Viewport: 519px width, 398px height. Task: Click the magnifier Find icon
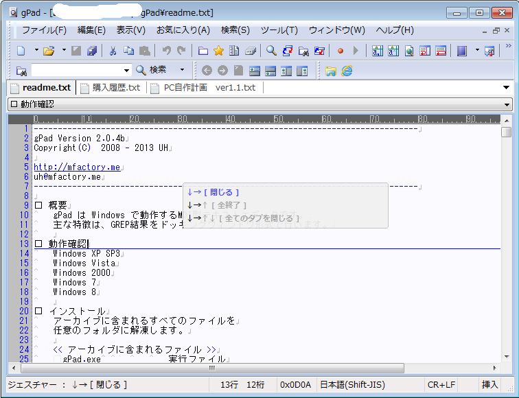(x=271, y=51)
